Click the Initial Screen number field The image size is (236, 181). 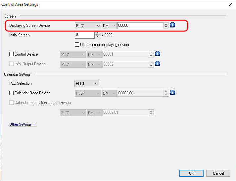tap(85, 35)
